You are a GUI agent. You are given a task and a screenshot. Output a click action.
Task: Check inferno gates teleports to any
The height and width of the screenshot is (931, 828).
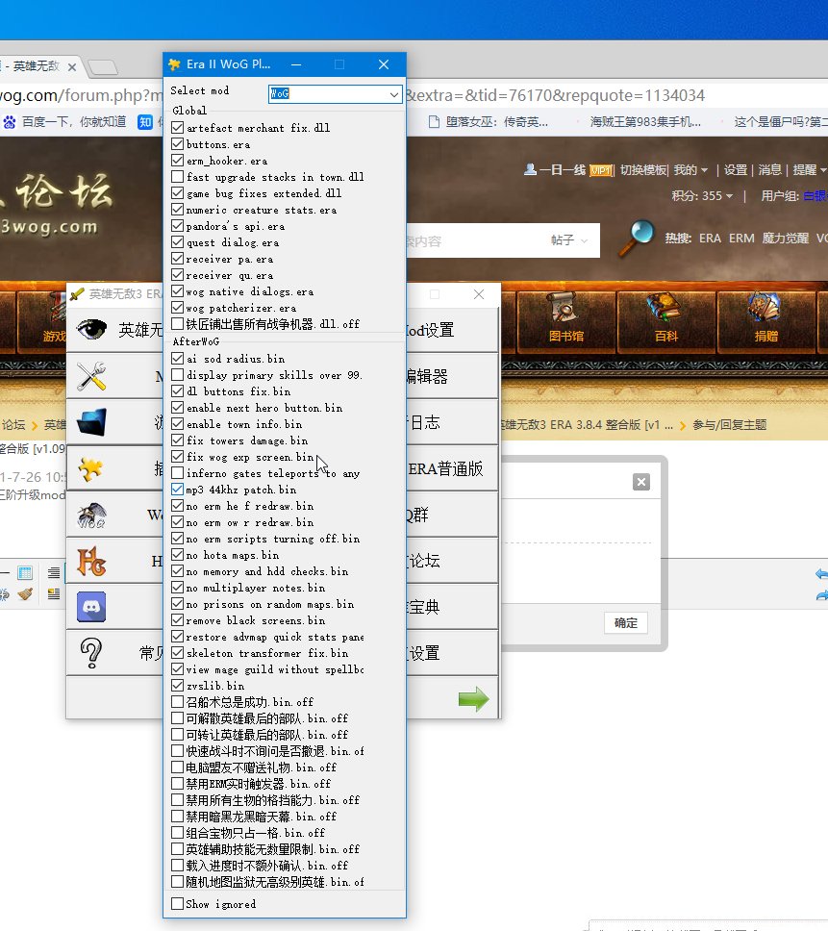177,473
